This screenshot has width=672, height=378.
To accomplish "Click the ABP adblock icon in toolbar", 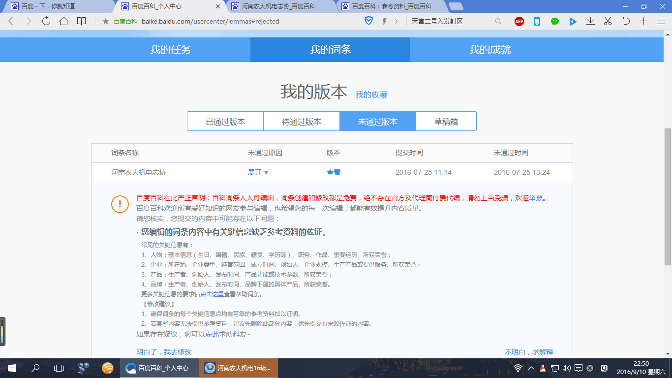I will click(x=519, y=21).
